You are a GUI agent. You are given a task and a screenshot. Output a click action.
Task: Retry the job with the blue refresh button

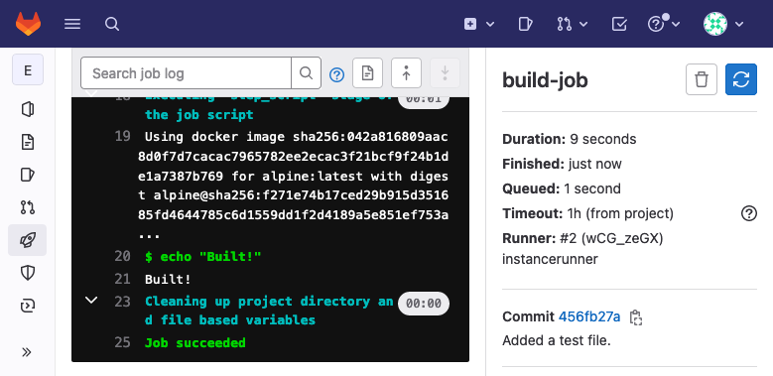click(x=741, y=79)
